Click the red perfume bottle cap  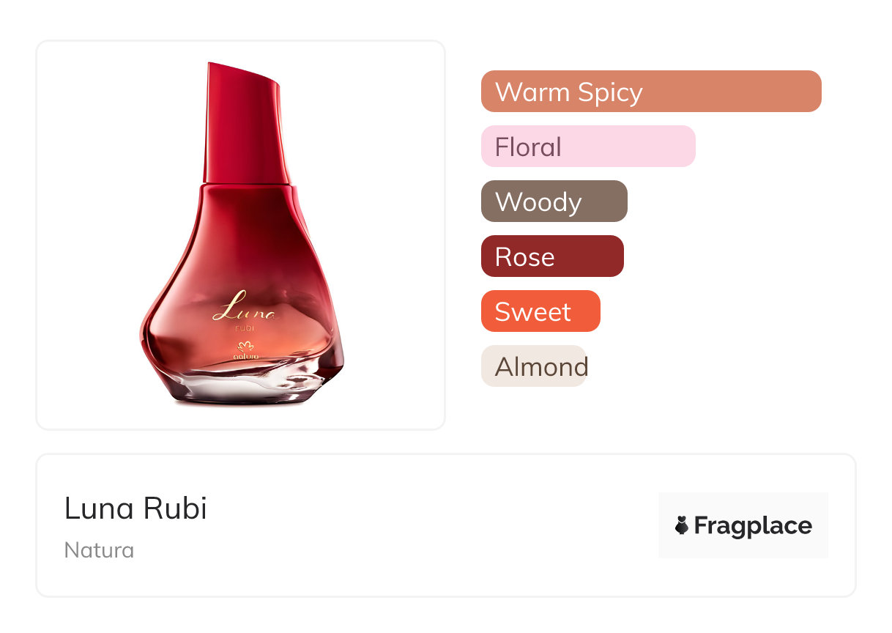coord(242,121)
